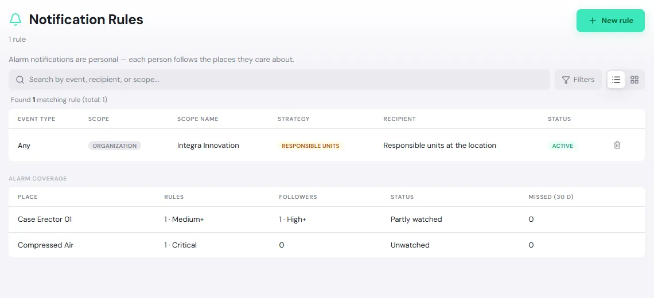Open the Filters panel

click(578, 80)
